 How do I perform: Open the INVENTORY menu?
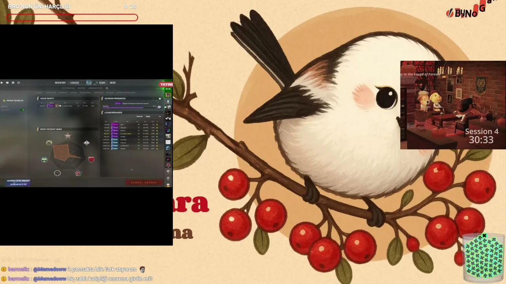click(60, 83)
